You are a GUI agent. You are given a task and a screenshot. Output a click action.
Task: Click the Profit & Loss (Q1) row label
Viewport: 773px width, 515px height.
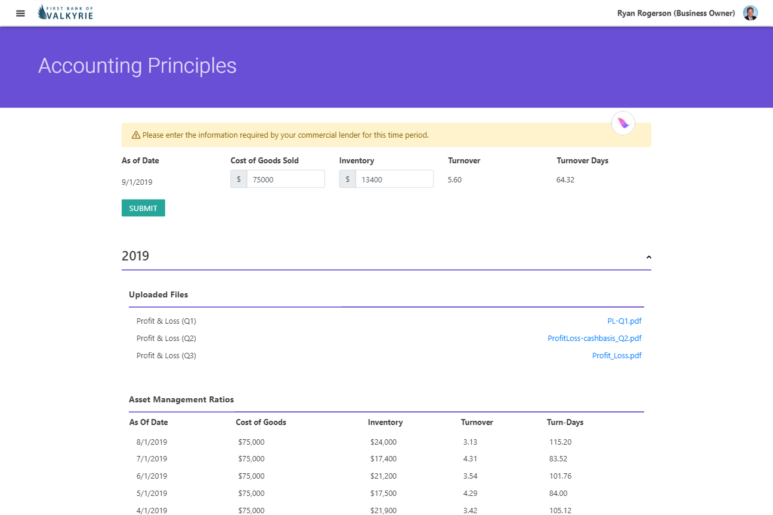[x=166, y=321]
